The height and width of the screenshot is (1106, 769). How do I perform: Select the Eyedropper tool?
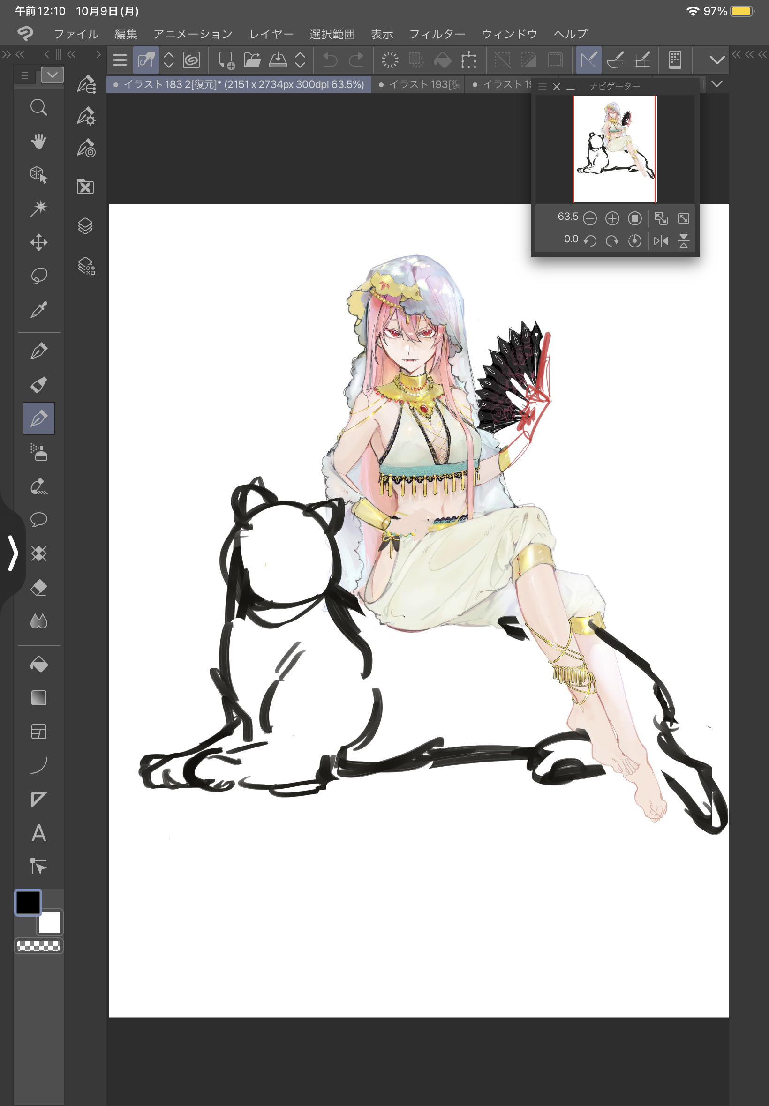[x=38, y=310]
